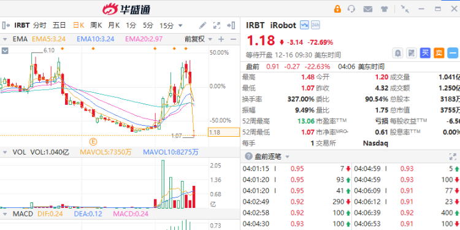Screen dimensions: 460x230
Task: Click the EMA10:3.24 indicator label
Action: (95, 39)
